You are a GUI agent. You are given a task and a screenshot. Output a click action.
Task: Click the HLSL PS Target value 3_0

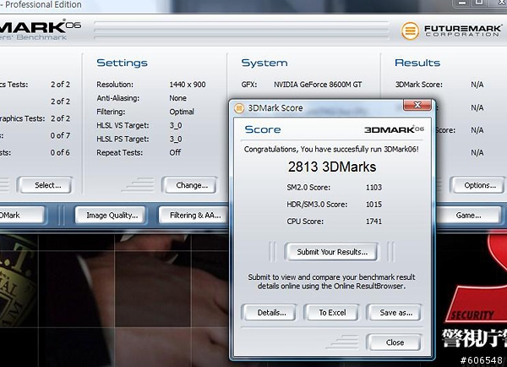(x=176, y=140)
